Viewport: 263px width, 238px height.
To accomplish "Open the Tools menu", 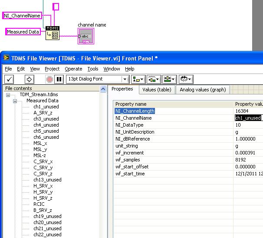I will pyautogui.click(x=93, y=69).
